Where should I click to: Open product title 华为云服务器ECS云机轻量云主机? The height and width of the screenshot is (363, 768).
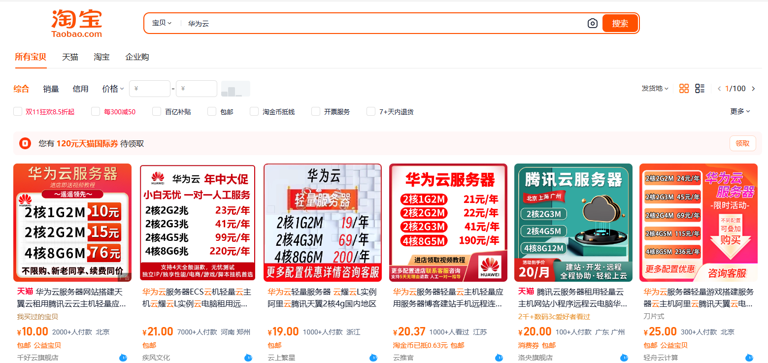point(197,297)
